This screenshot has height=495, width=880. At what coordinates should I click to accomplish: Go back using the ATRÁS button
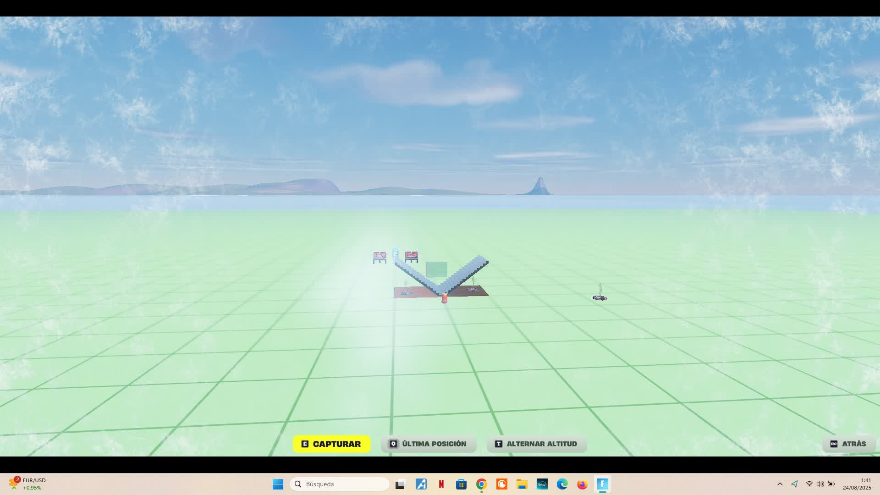coord(848,444)
